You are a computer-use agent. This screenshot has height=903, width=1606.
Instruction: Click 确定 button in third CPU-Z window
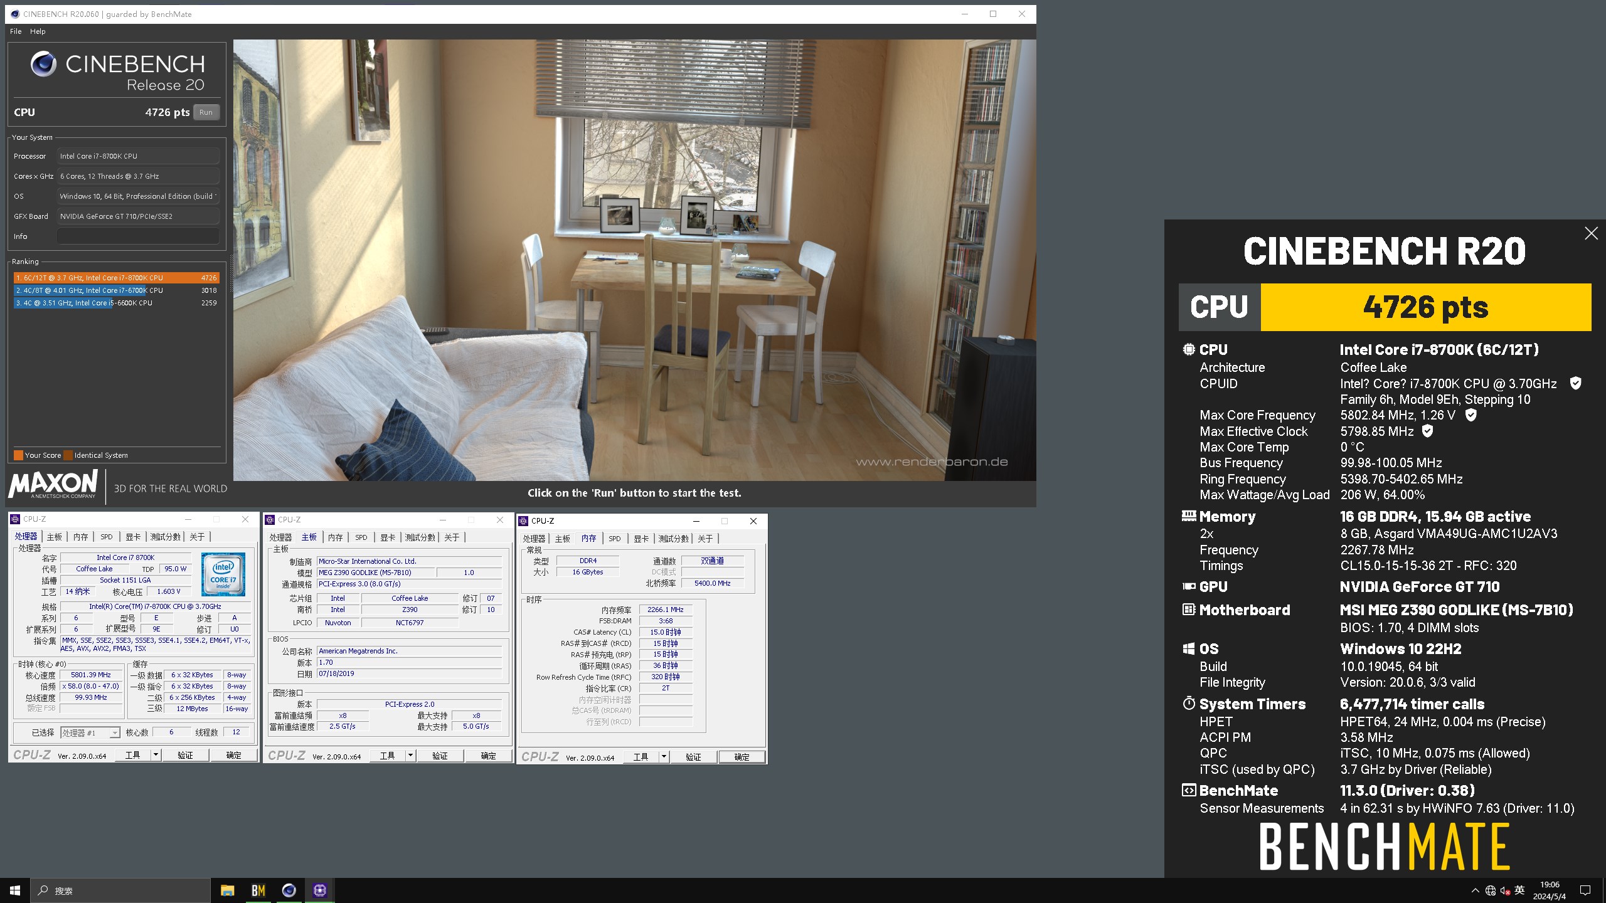(x=742, y=757)
